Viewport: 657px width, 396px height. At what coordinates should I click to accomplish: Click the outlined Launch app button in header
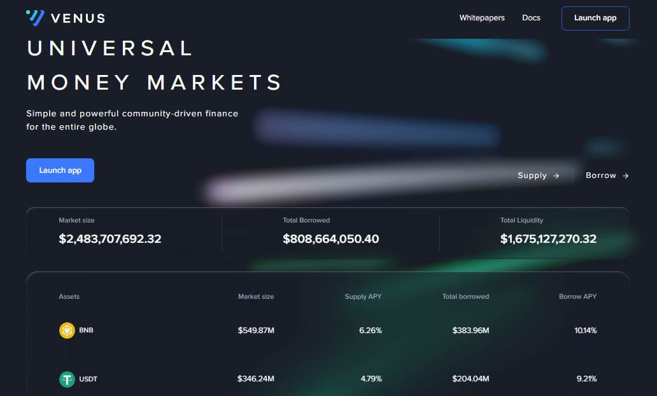click(x=595, y=18)
